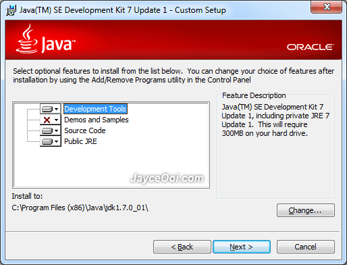The width and height of the screenshot is (347, 265).
Task: Proceed with the Next > button
Action: (242, 247)
